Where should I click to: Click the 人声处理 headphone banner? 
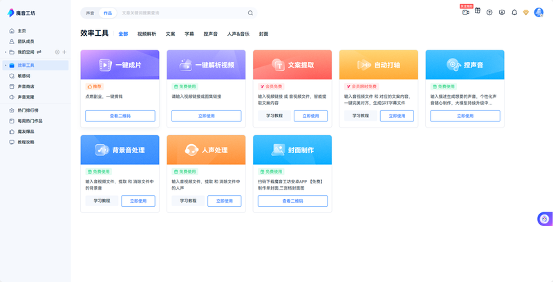pos(206,150)
